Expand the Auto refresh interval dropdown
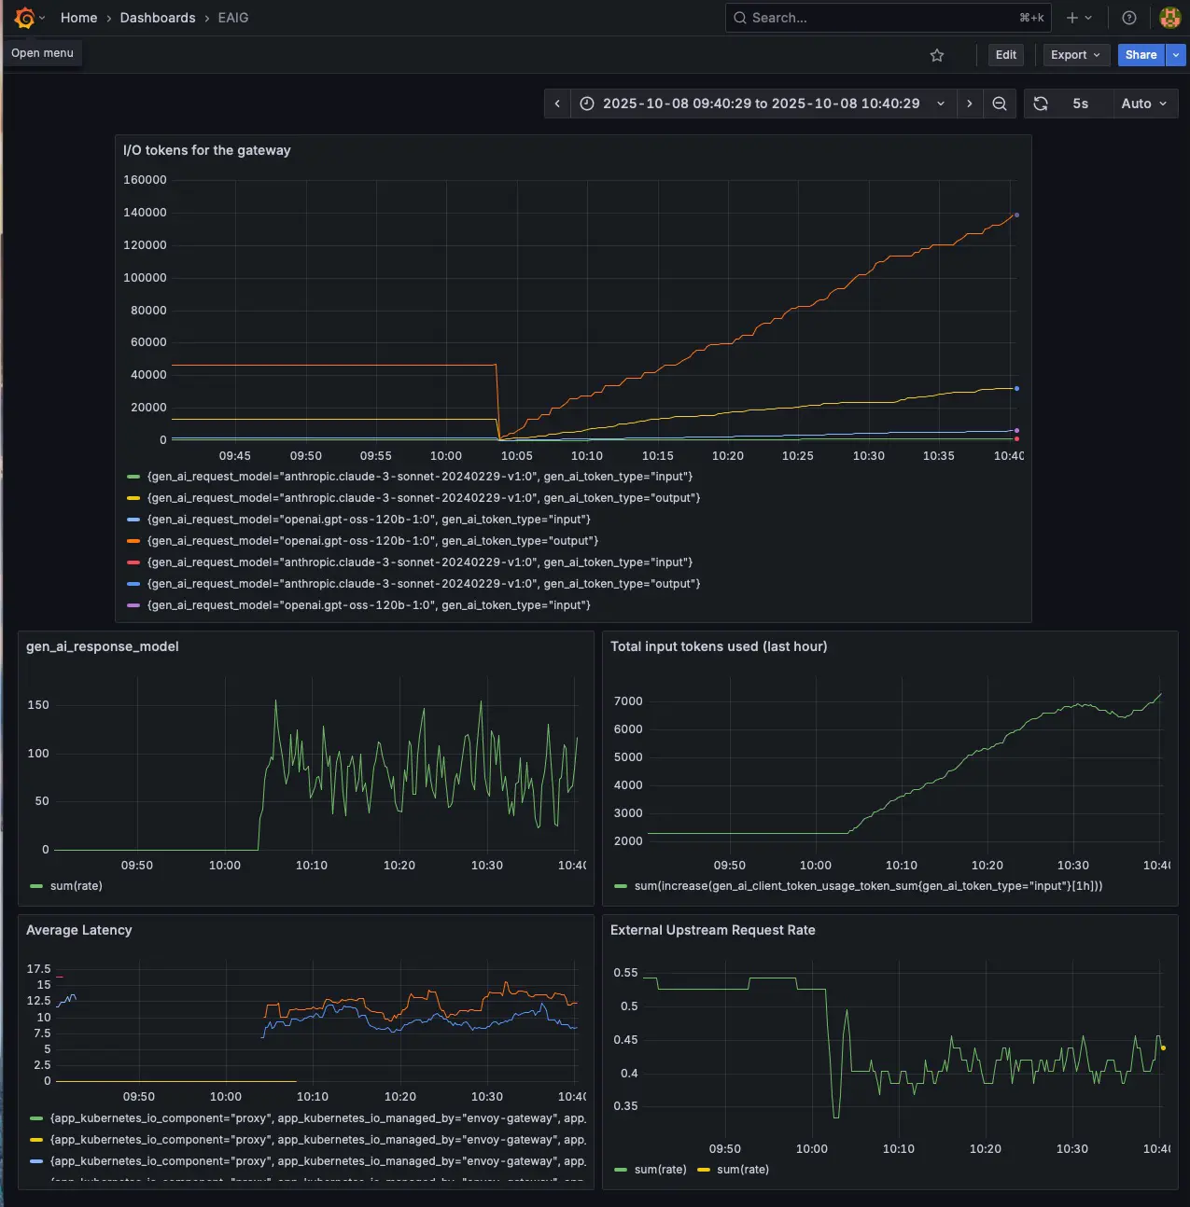 point(1144,104)
